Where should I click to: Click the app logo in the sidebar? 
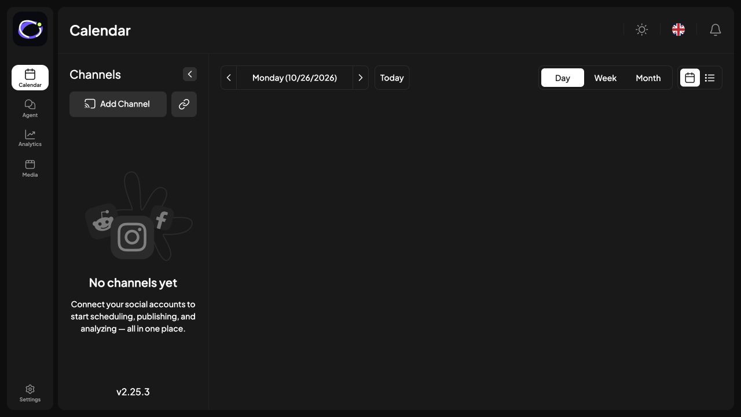[x=30, y=29]
